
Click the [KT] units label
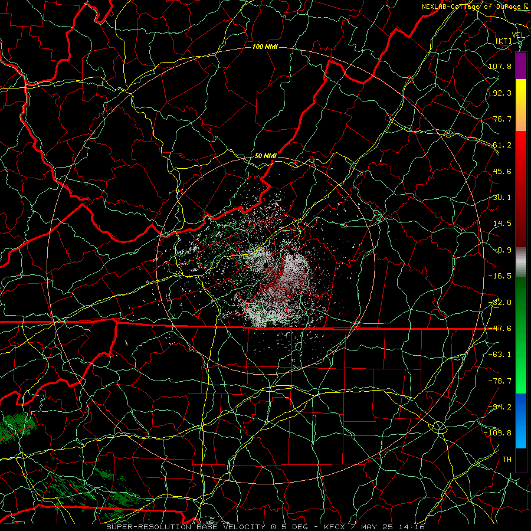click(x=504, y=41)
